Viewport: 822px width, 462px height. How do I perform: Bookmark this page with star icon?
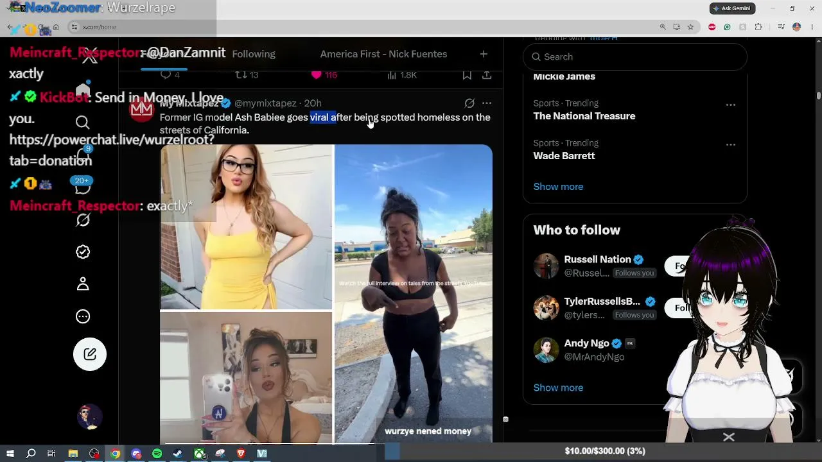(690, 27)
